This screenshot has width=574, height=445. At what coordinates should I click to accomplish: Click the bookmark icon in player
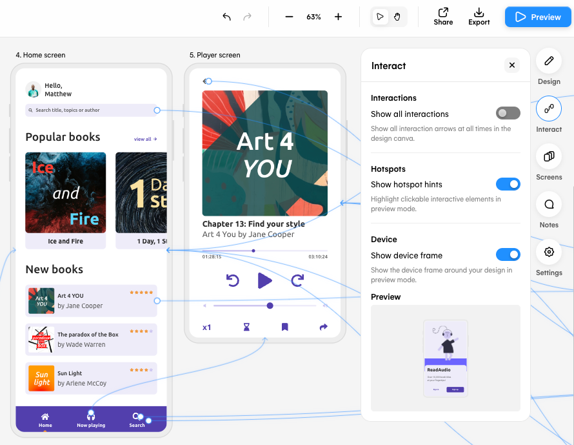pos(285,327)
